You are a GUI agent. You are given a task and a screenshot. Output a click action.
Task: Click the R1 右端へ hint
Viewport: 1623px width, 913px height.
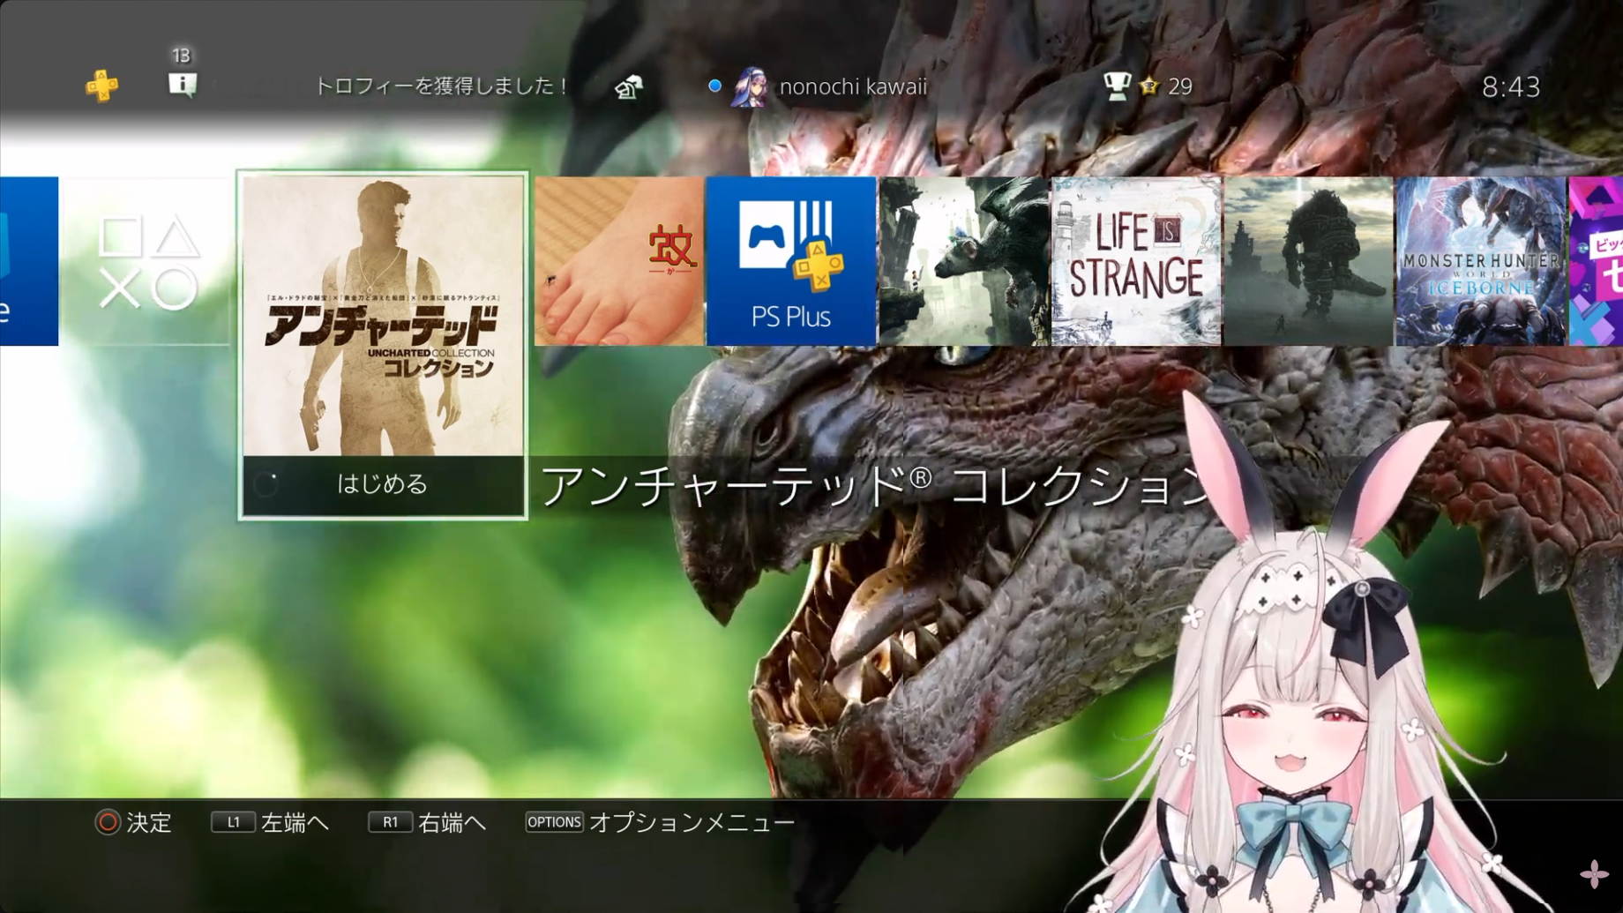tap(427, 823)
